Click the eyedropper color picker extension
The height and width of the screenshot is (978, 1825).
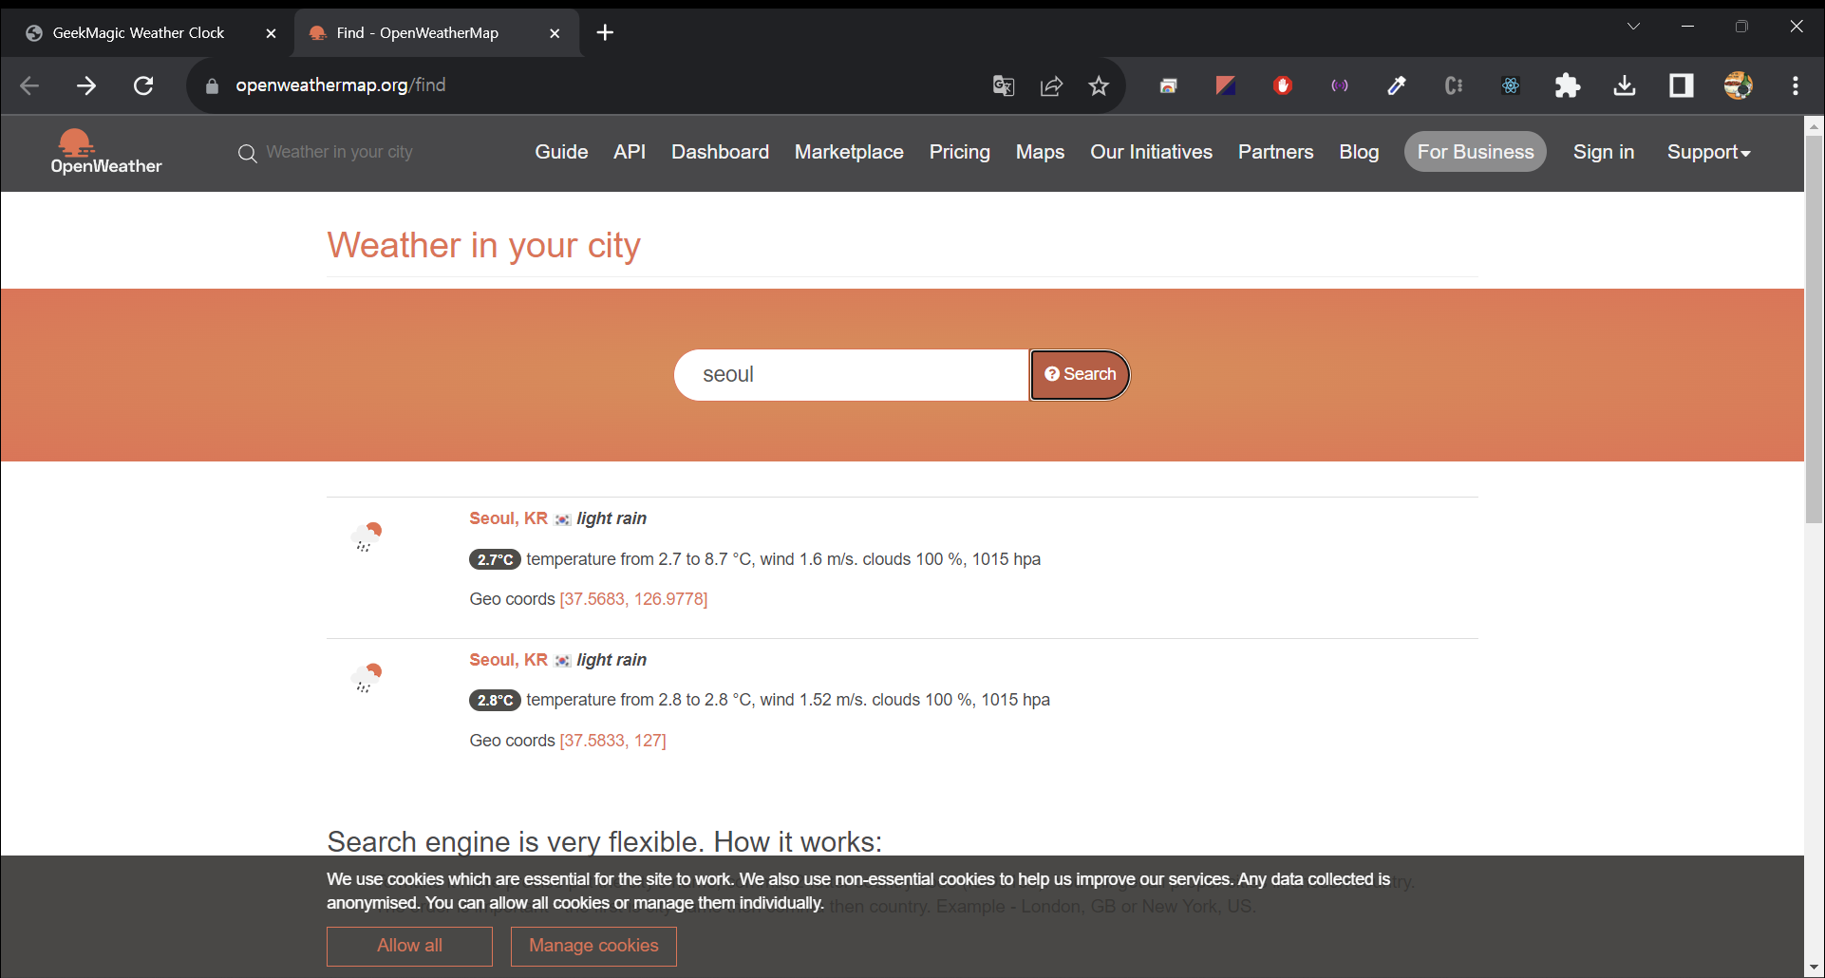coord(1397,85)
